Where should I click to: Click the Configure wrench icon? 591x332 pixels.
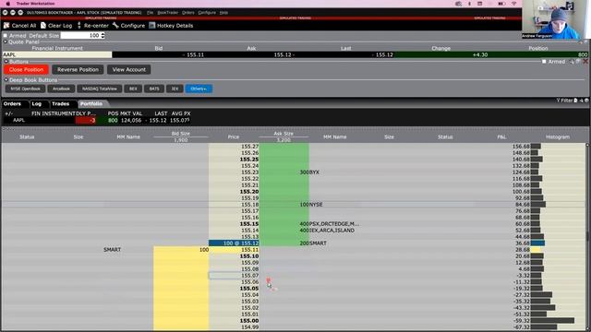point(115,25)
